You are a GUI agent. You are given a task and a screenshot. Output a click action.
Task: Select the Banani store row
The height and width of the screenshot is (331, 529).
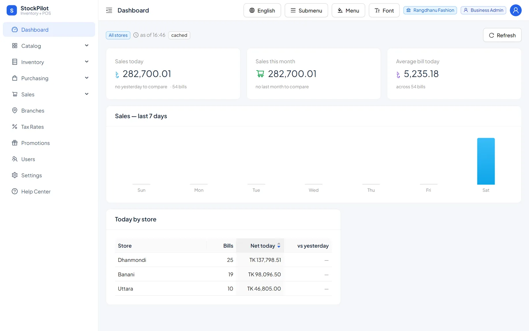point(224,274)
